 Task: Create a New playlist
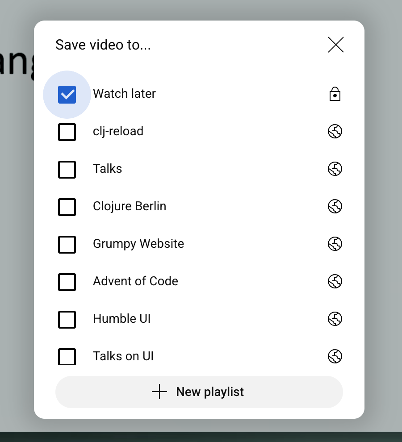pyautogui.click(x=199, y=392)
